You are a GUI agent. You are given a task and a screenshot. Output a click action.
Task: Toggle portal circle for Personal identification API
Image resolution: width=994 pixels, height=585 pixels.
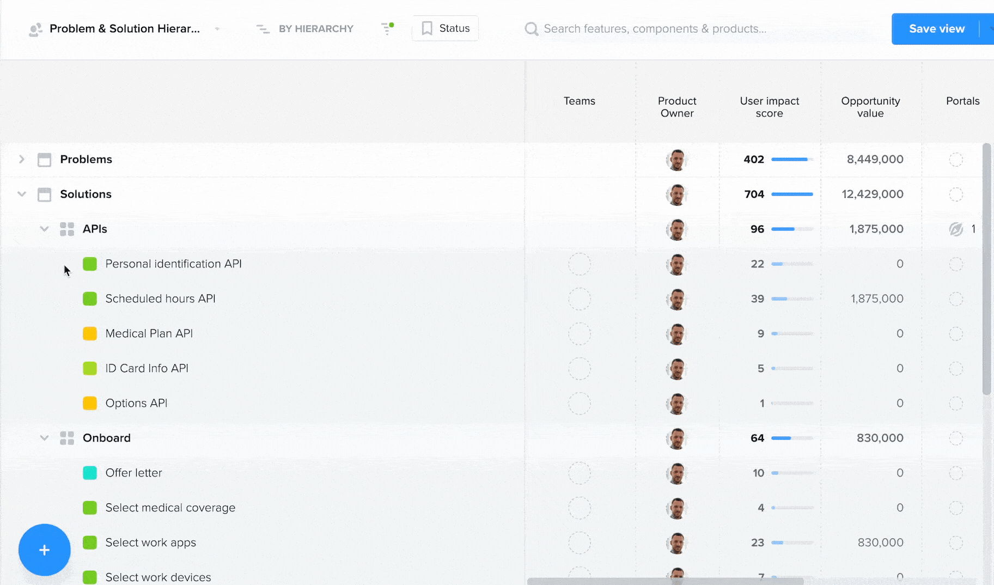coord(956,264)
